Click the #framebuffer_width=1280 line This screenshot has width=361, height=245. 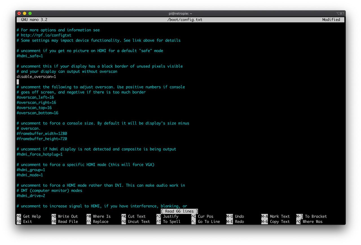click(42, 133)
